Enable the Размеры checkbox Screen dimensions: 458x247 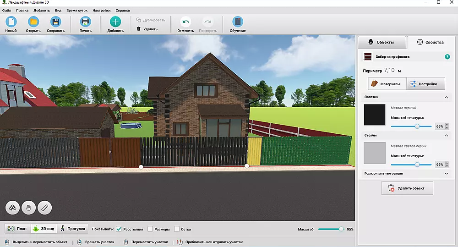tap(150, 229)
